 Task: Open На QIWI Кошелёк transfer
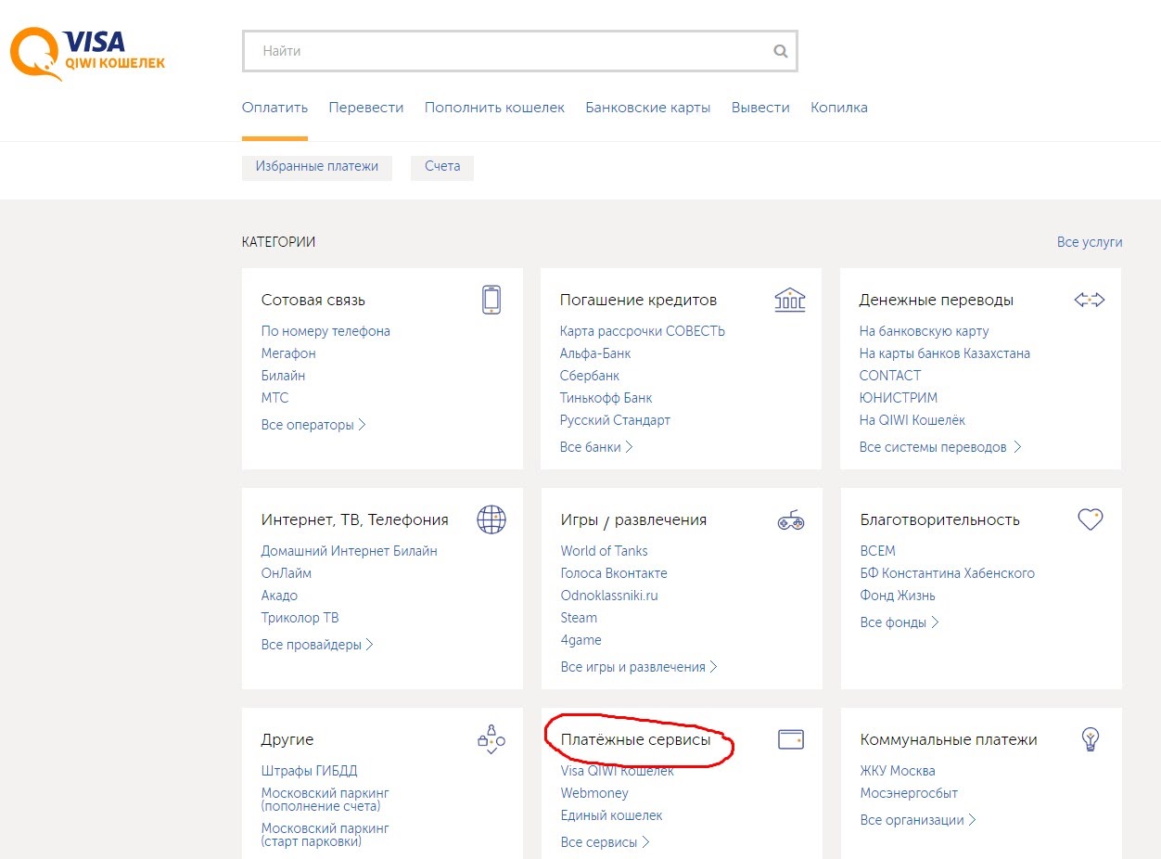[x=912, y=420]
